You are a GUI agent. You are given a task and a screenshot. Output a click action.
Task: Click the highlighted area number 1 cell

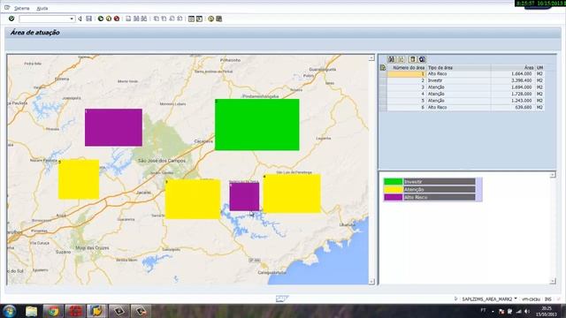407,73
